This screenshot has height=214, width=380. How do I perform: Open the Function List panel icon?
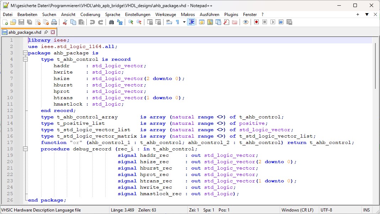pyautogui.click(x=226, y=22)
